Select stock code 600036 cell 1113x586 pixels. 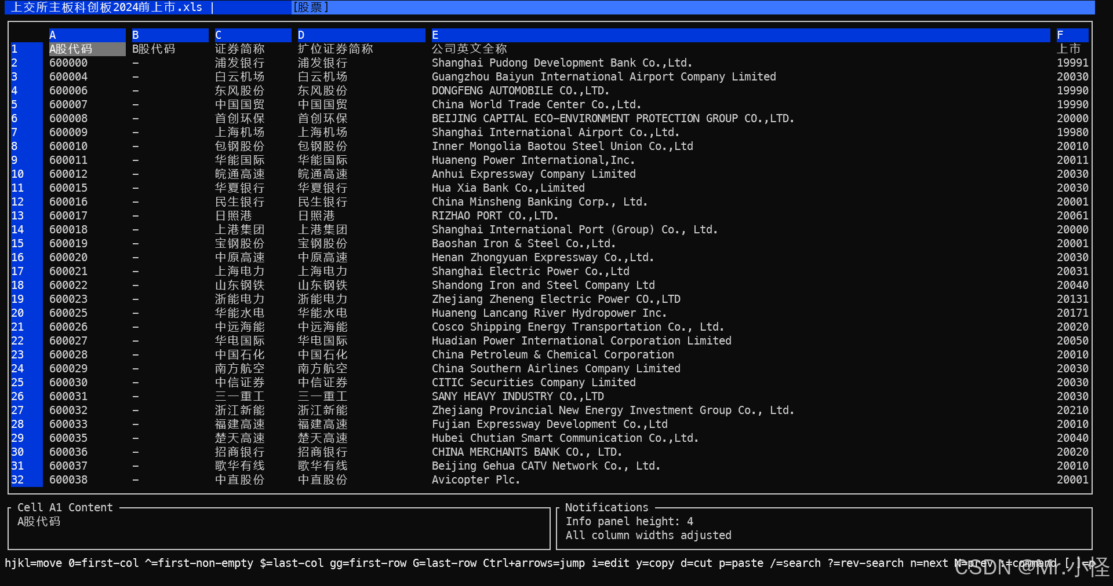pyautogui.click(x=68, y=452)
